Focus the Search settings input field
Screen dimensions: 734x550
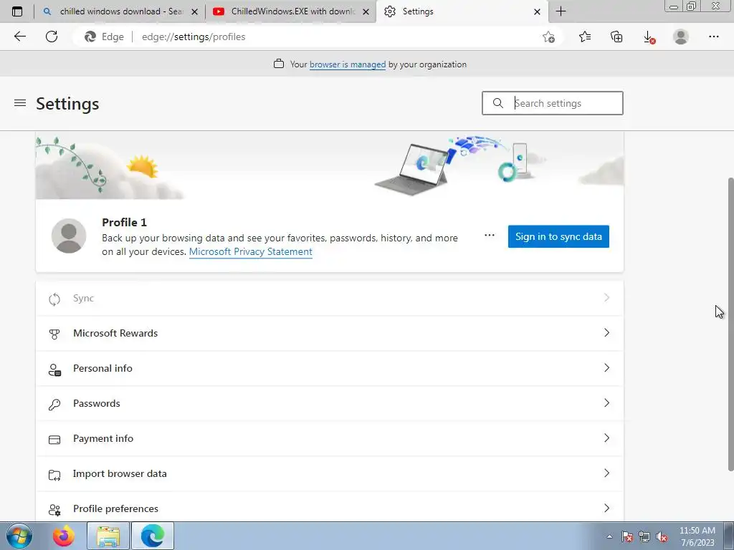tap(553, 103)
